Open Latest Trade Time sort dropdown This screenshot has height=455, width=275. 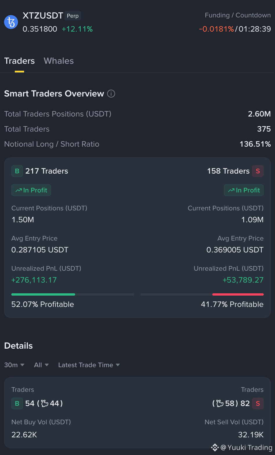(89, 365)
